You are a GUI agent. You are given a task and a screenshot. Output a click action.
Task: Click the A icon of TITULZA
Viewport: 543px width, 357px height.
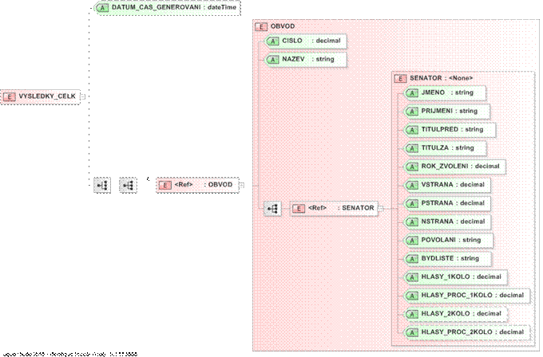click(412, 148)
